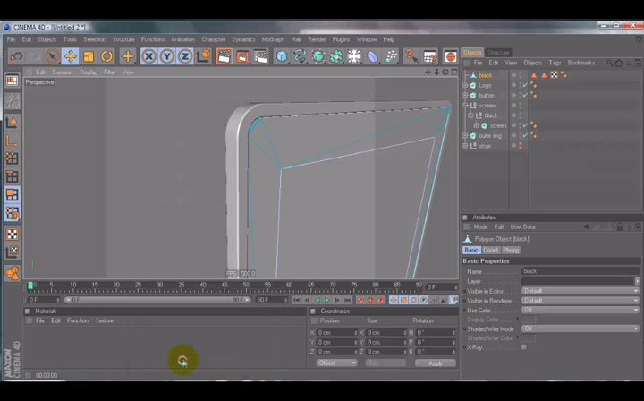Image resolution: width=644 pixels, height=401 pixels.
Task: Open the Render Settings clapperboard icon
Action: 260,56
